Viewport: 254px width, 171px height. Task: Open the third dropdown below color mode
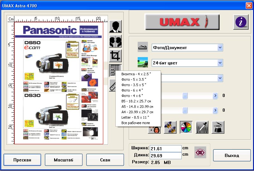pos(220,78)
